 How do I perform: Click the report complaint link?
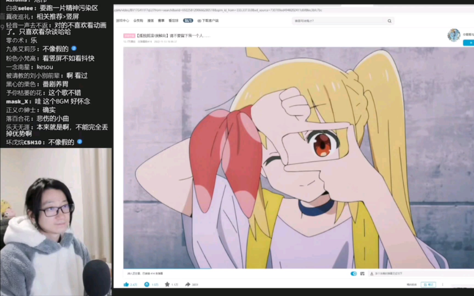tap(411, 284)
